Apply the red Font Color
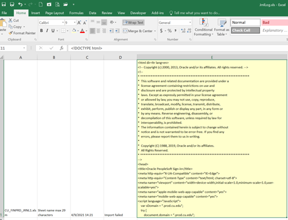The width and height of the screenshot is (288, 220). coord(82,31)
